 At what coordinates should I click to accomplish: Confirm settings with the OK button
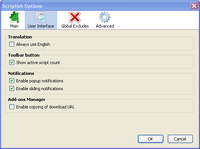(x=151, y=139)
